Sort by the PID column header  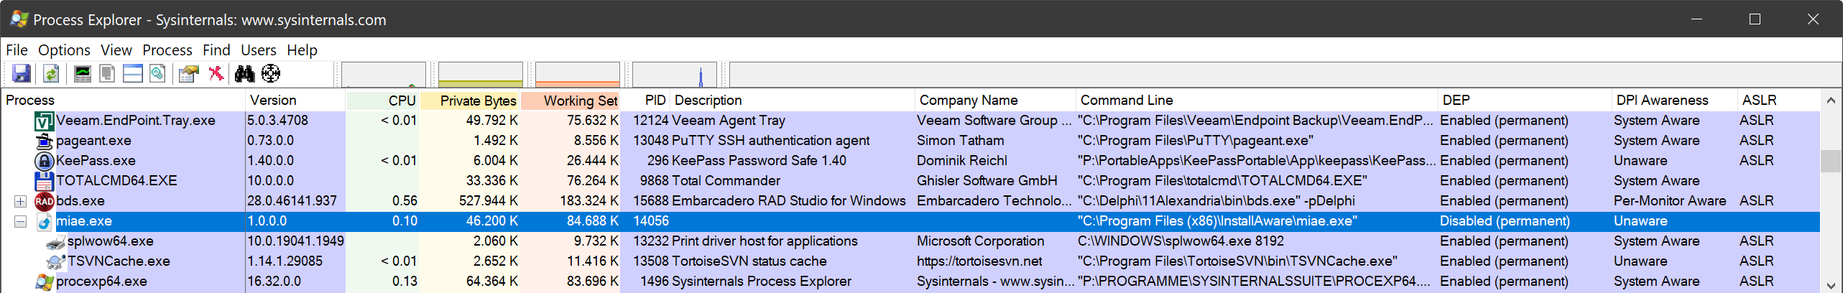(646, 101)
